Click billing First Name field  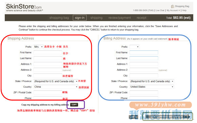pyautogui.click(x=144, y=53)
